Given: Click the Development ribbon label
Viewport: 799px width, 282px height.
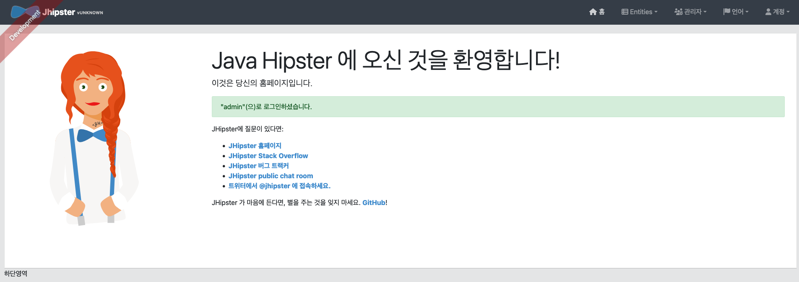Looking at the screenshot, I should pyautogui.click(x=24, y=26).
